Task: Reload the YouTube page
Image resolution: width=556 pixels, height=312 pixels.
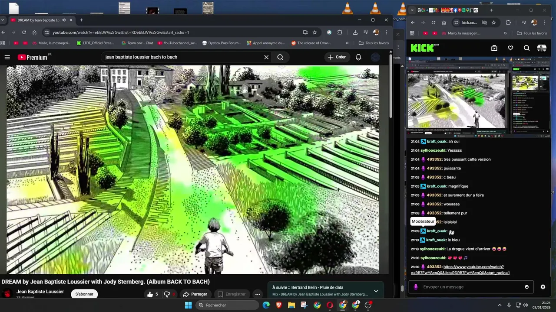Action: pos(24,32)
